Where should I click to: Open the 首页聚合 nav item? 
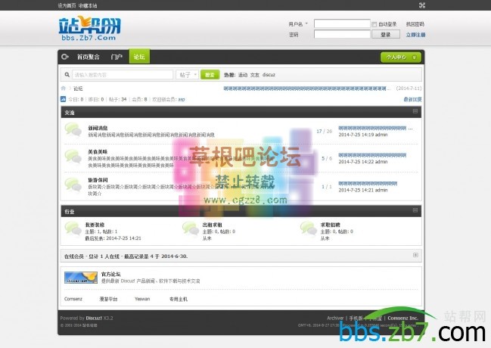click(89, 57)
